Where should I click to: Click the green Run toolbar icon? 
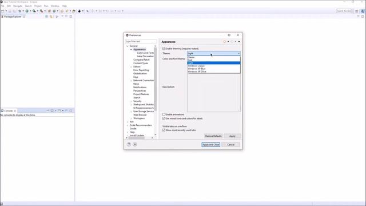[27, 11]
